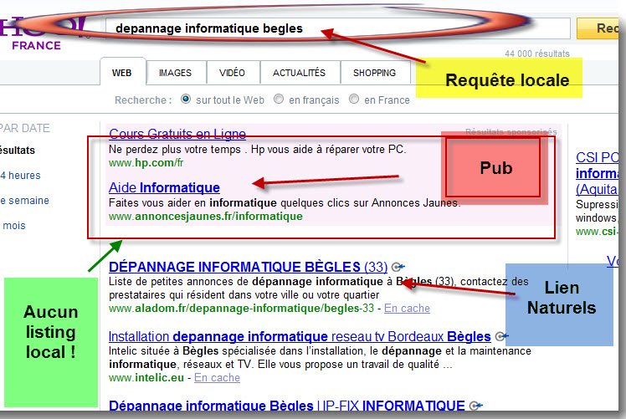The width and height of the screenshot is (626, 419).
Task: Select the 'sur tout le Web' radio button
Action: [186, 99]
